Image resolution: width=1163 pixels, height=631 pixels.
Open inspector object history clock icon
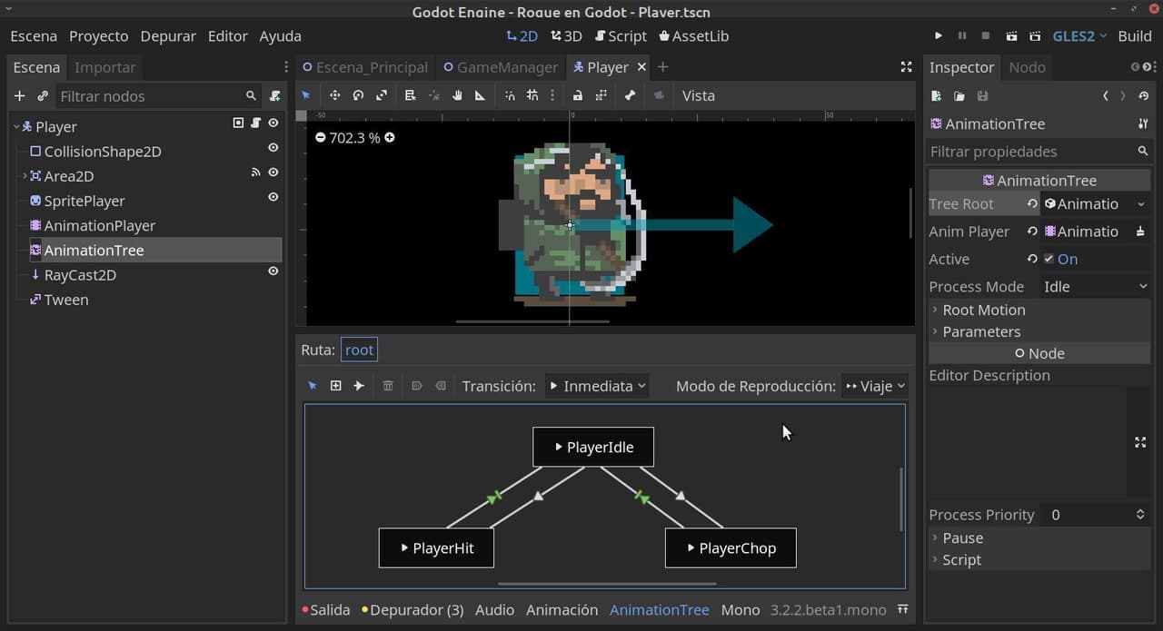[1143, 95]
